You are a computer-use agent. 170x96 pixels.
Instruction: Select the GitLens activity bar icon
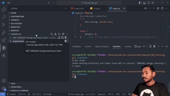point(4,48)
